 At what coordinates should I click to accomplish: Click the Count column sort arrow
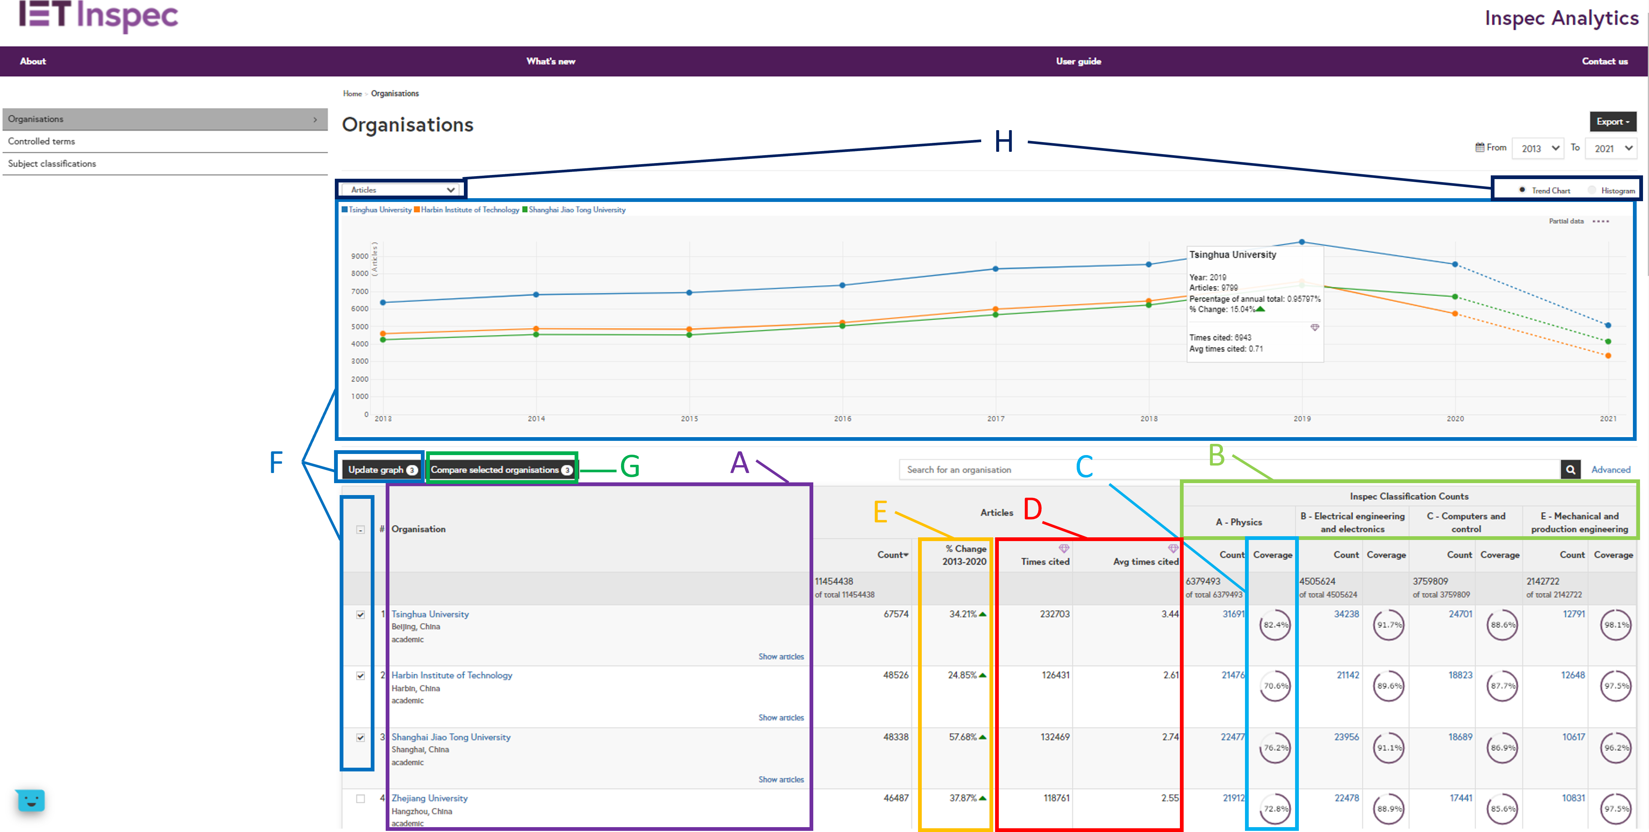coord(906,555)
